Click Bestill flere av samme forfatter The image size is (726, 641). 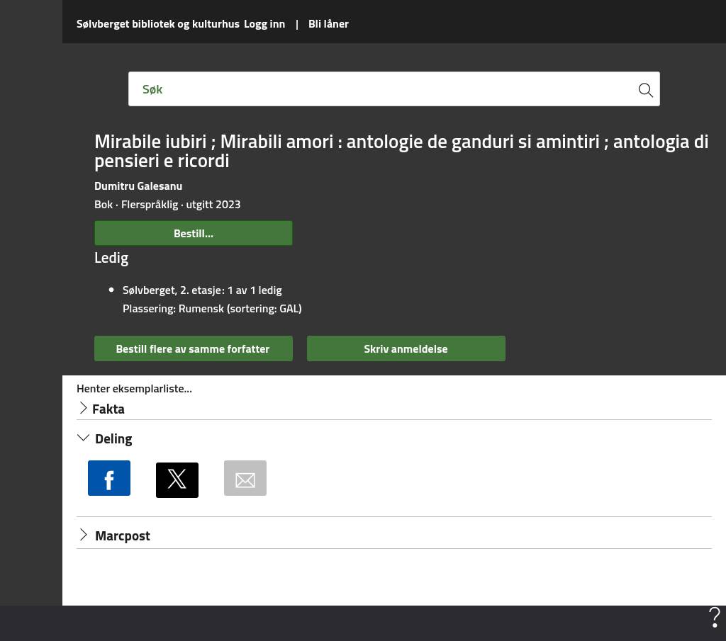click(x=193, y=348)
